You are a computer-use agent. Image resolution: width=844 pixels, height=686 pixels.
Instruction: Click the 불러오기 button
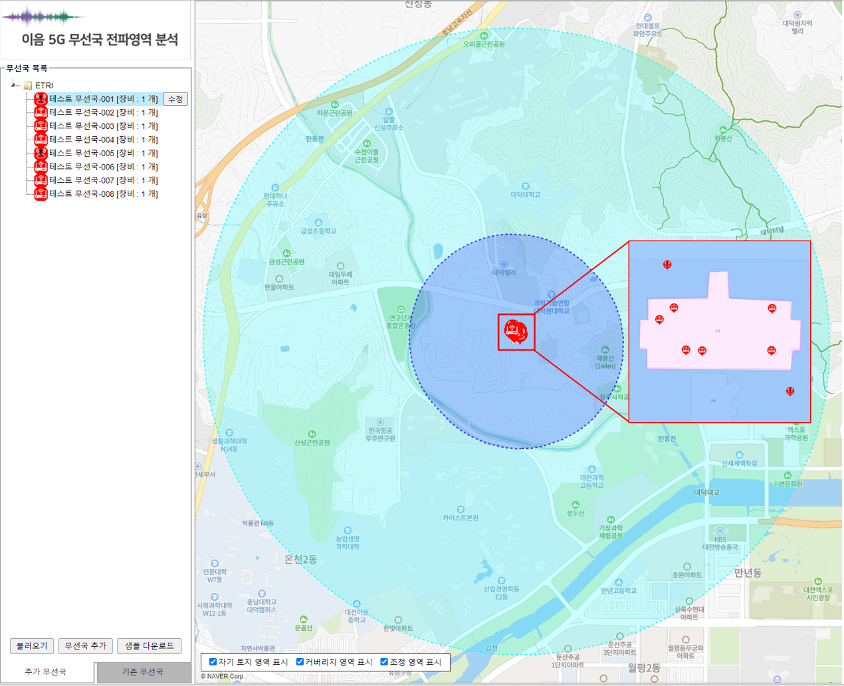(32, 646)
